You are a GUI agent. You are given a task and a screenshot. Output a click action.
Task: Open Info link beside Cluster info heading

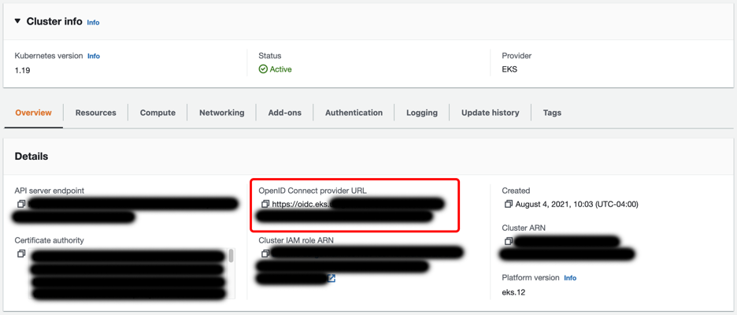coord(93,23)
